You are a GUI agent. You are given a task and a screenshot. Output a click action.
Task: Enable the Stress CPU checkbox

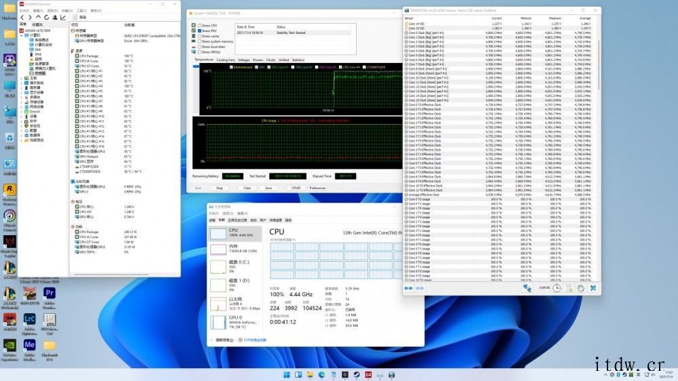[200, 26]
